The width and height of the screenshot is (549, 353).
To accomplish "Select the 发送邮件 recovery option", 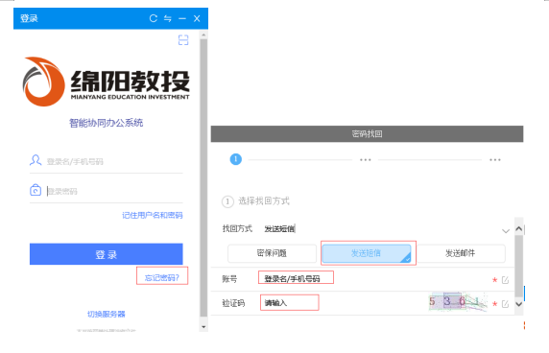I will (460, 253).
